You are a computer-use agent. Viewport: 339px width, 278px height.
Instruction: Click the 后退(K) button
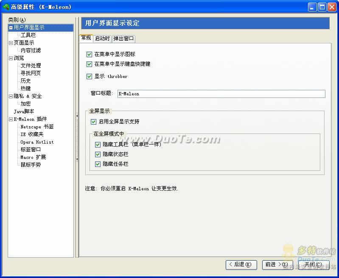[241, 264]
